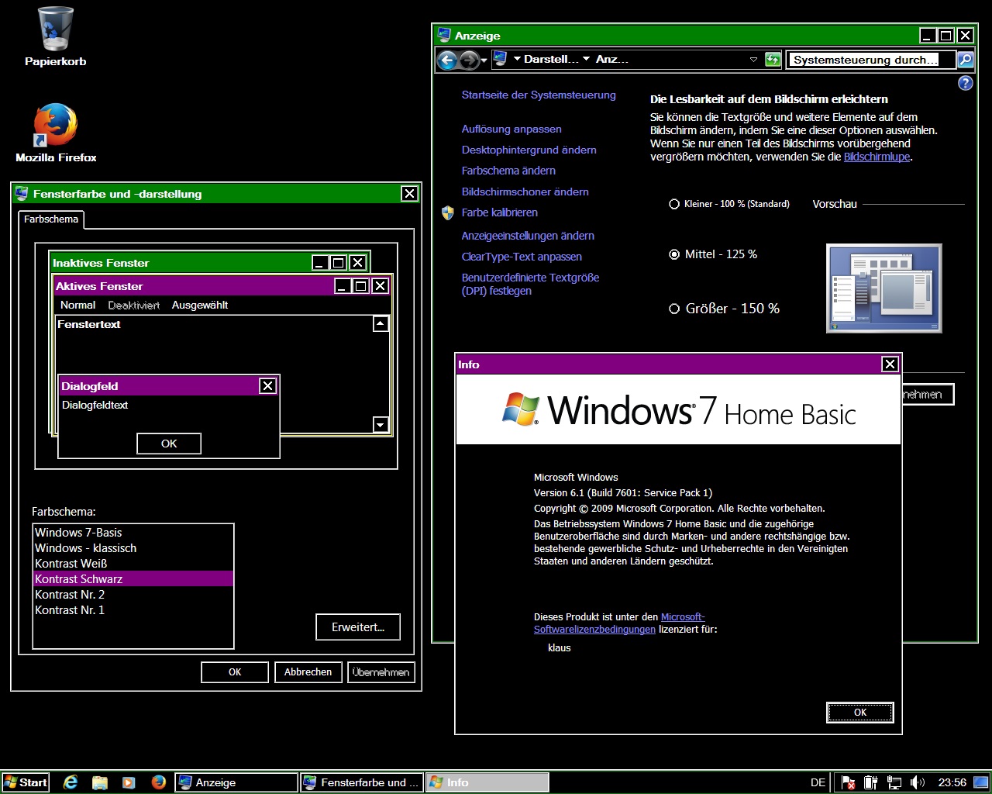Expand the dropdown arrow before Anz…
Viewport: 992px width, 794px height.
pyautogui.click(x=586, y=59)
